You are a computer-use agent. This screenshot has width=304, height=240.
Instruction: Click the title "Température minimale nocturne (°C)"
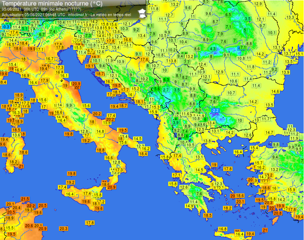(x=52, y=3)
